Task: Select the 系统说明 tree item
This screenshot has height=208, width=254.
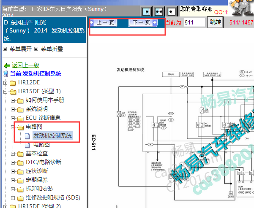Action: tap(37, 109)
